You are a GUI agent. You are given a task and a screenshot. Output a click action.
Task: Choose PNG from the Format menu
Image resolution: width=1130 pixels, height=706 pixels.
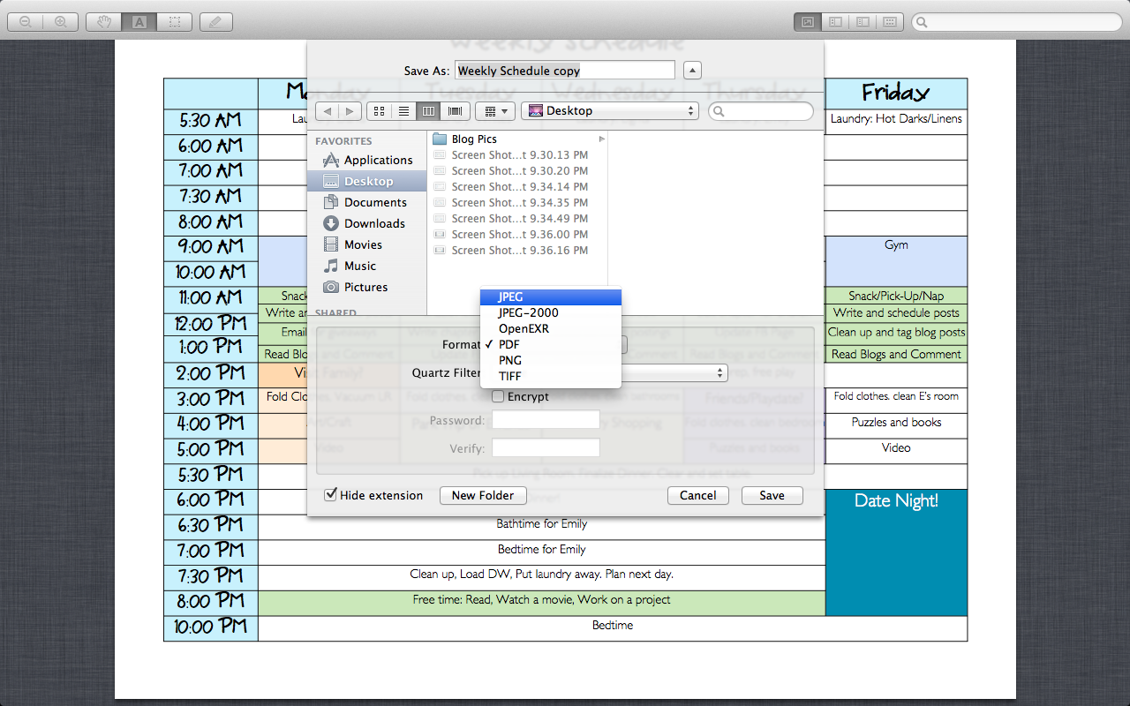coord(551,360)
